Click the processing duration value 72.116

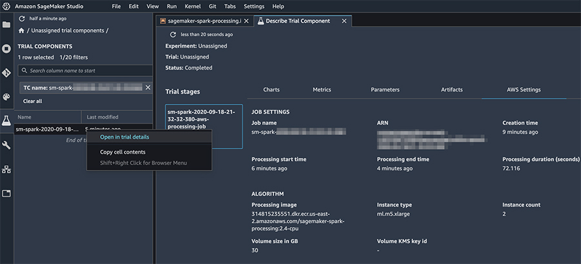tap(511, 168)
